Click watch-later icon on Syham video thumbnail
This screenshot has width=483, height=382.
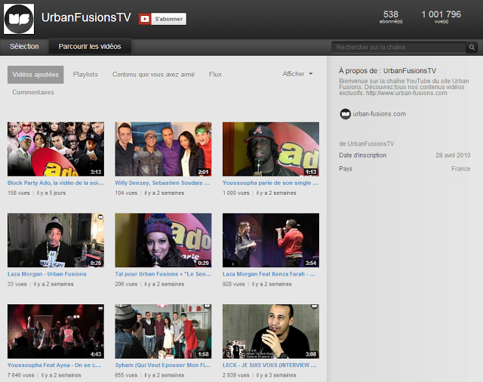208,307
